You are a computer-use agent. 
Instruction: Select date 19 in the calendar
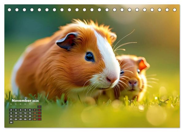25,116
